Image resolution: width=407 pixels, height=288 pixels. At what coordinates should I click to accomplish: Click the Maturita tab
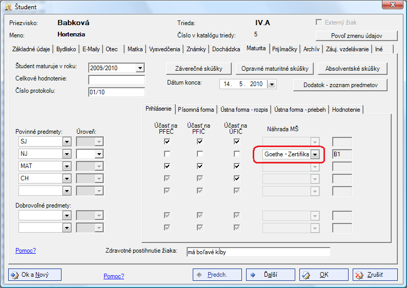click(x=256, y=48)
